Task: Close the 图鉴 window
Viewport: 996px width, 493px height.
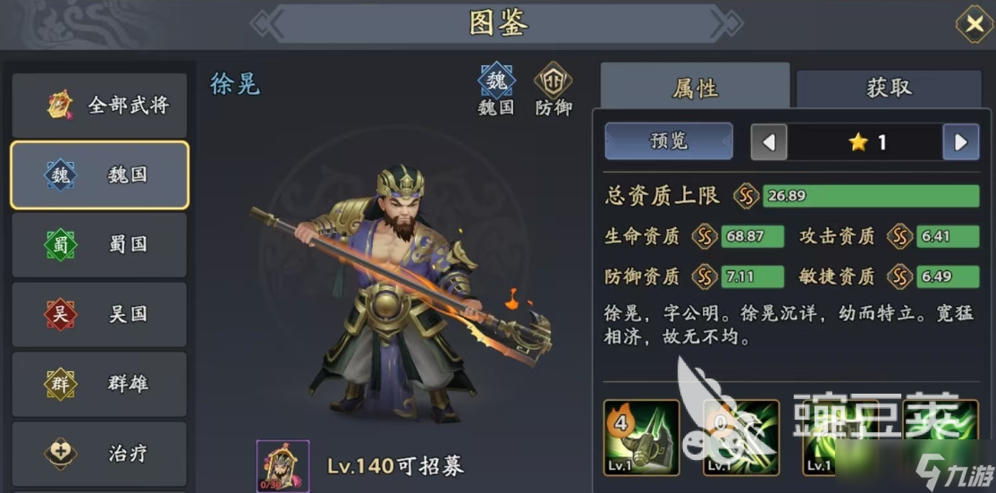Action: pos(975,24)
